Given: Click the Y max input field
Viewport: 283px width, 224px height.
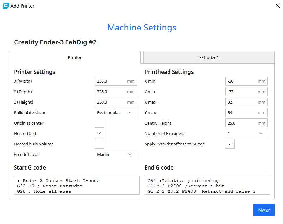Looking at the screenshot, I should (x=246, y=112).
